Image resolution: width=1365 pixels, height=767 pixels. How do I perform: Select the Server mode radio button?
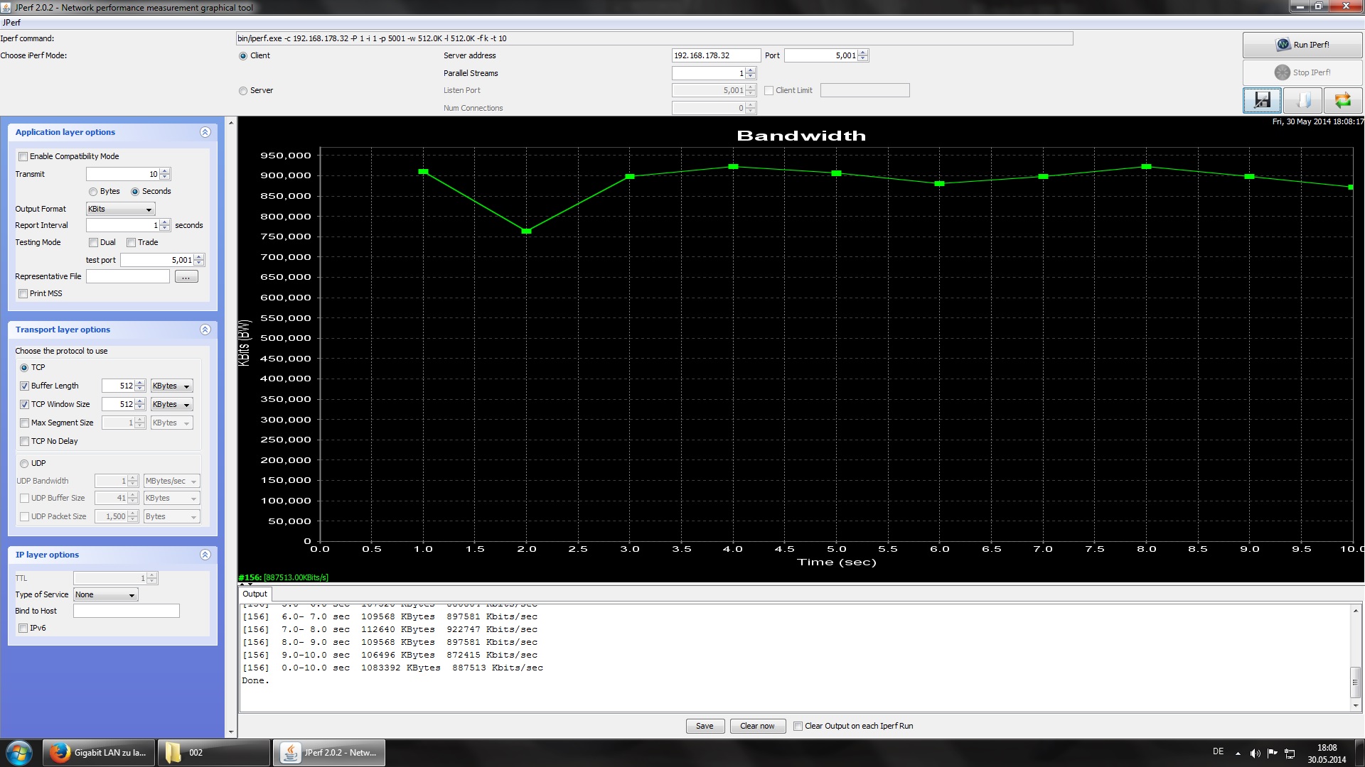tap(243, 91)
